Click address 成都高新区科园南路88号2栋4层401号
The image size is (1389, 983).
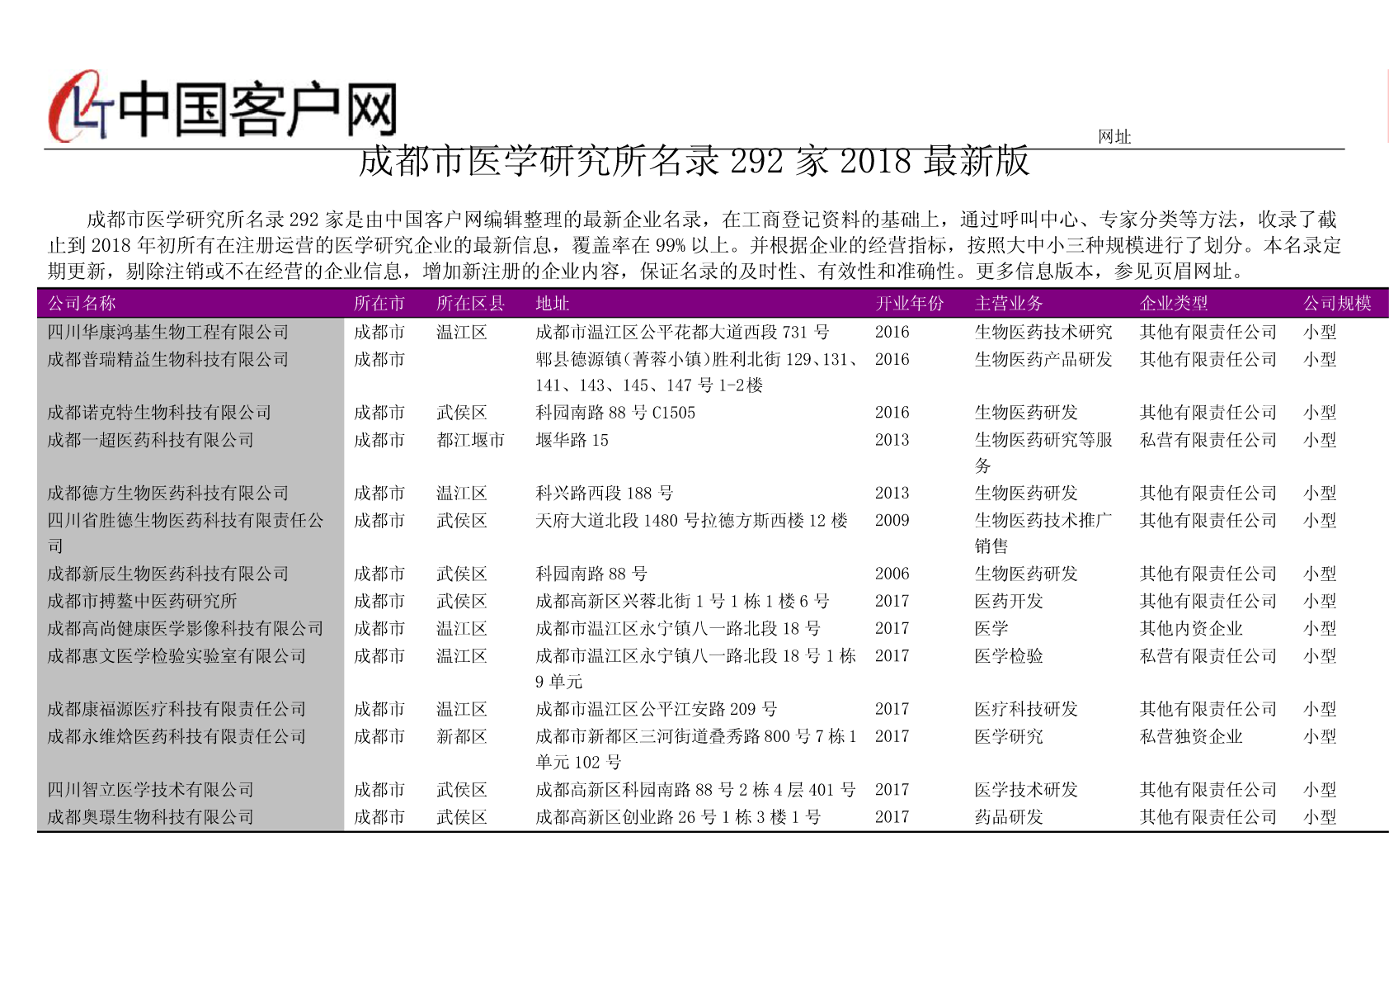[x=696, y=790]
